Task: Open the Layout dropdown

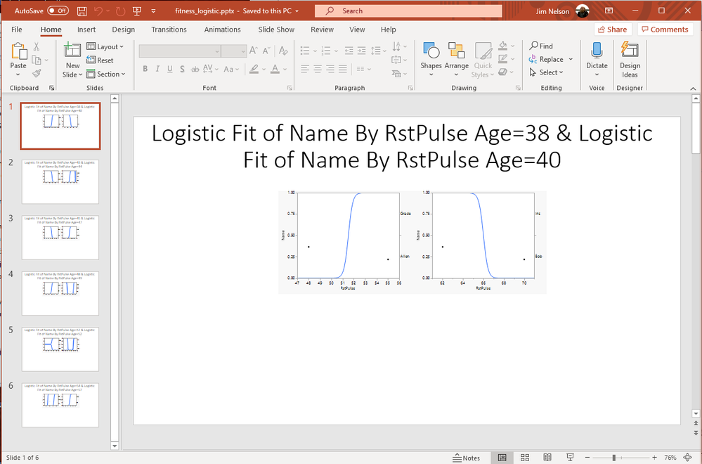Action: 106,46
